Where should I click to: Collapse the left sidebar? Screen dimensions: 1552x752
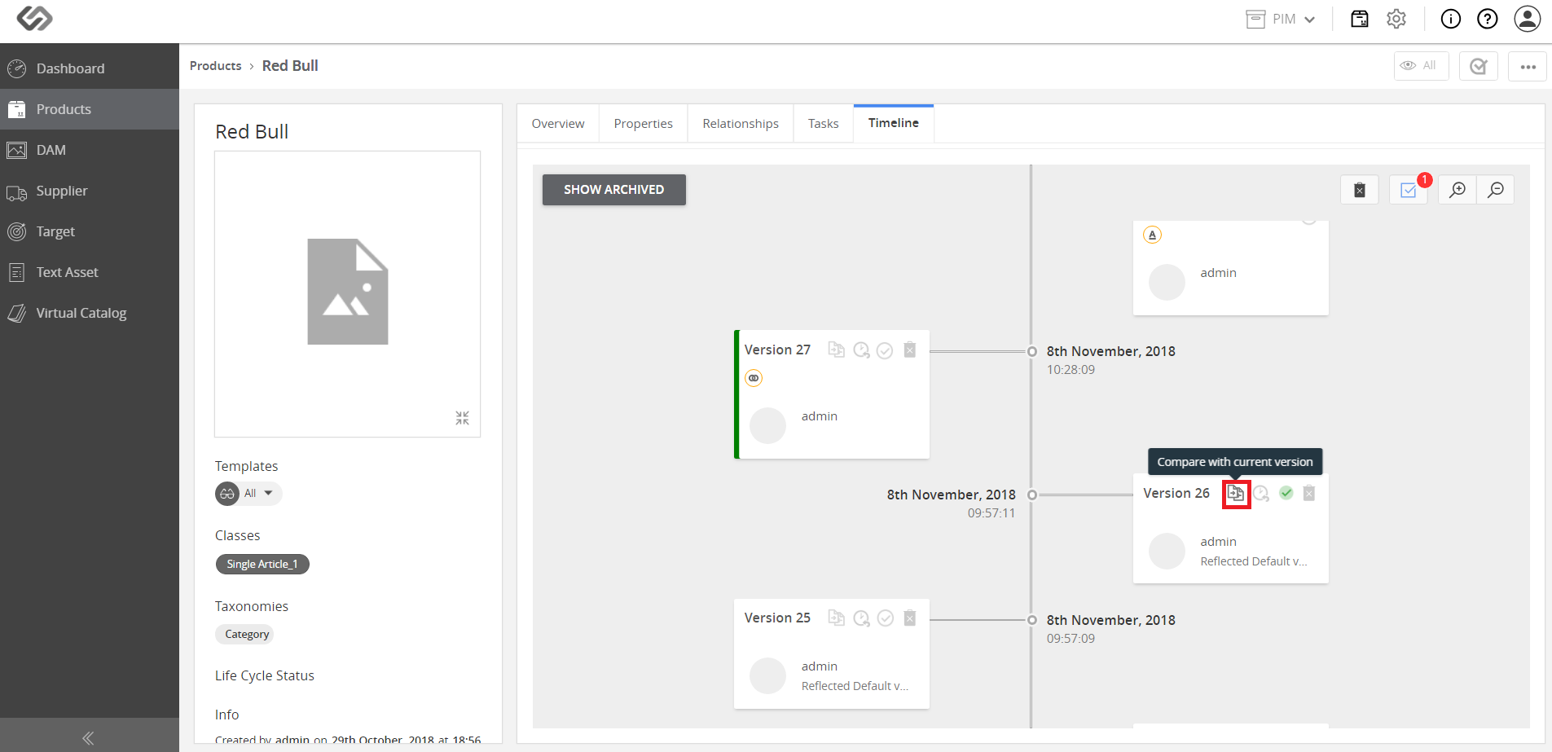89,738
